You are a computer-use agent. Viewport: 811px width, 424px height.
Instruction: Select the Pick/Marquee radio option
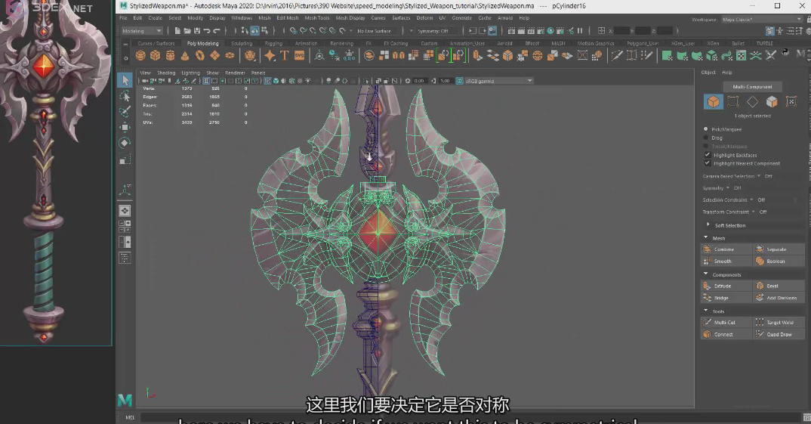705,129
